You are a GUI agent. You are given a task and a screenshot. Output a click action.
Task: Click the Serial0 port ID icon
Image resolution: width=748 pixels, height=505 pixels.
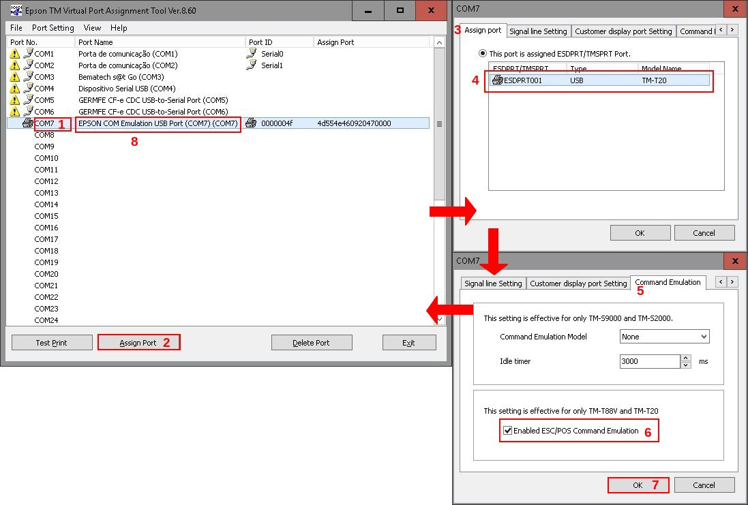pyautogui.click(x=252, y=53)
